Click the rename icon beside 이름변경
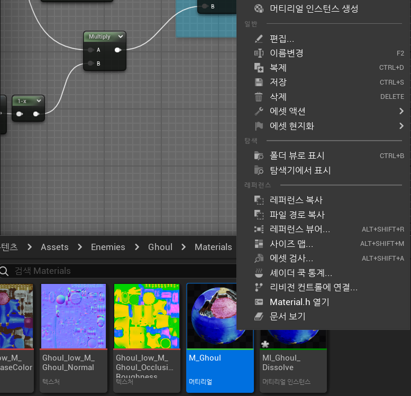411x396 pixels. 259,53
